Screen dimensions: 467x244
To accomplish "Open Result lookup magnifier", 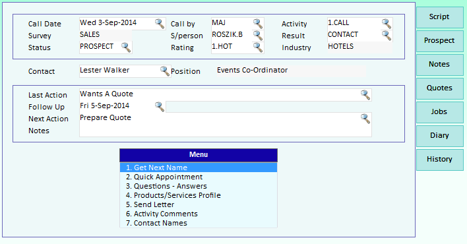I will (x=387, y=36).
